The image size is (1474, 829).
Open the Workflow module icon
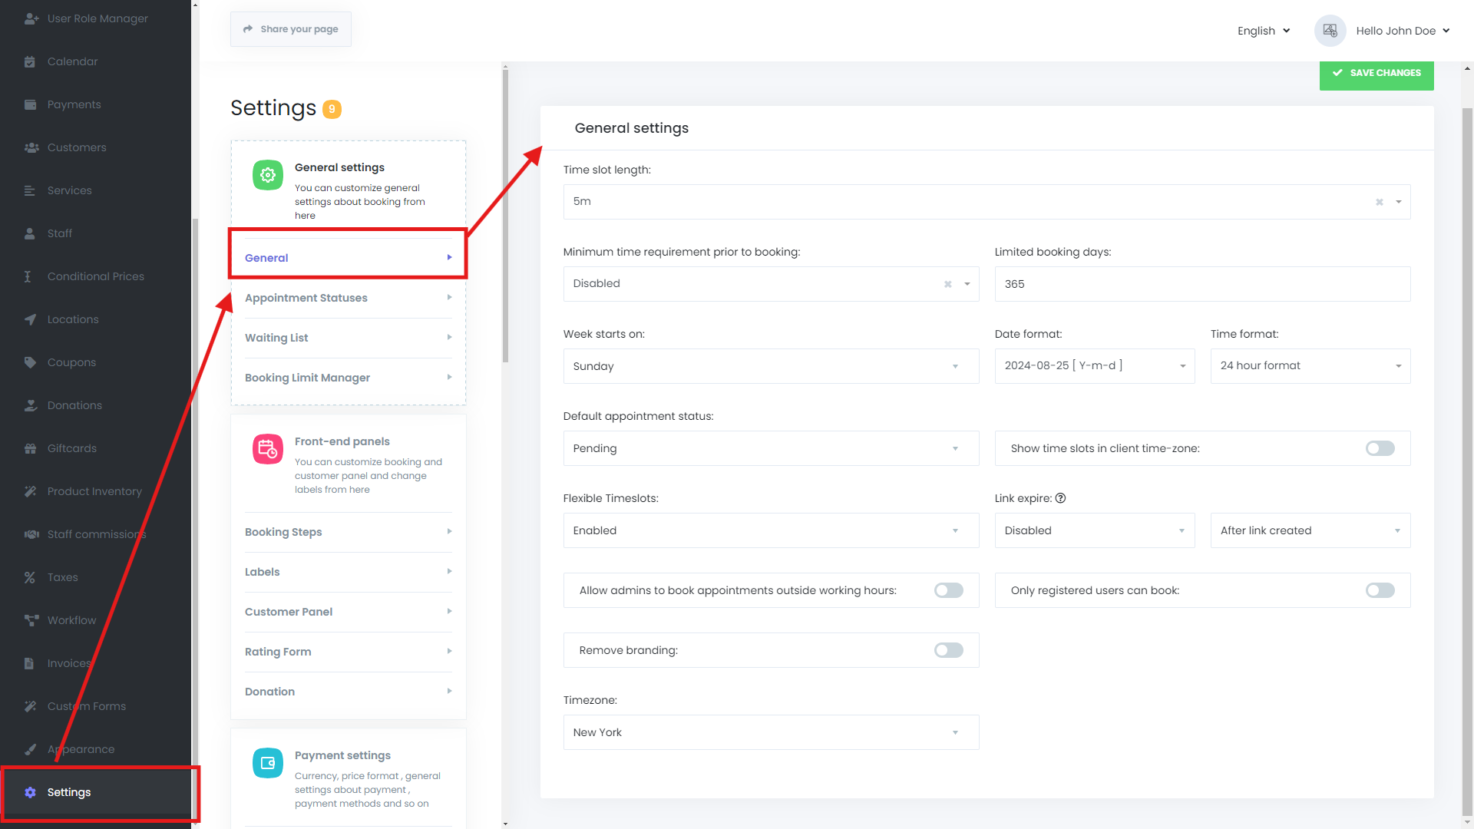tap(31, 620)
